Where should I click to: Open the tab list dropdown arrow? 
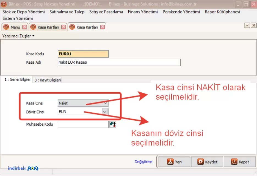247,25
